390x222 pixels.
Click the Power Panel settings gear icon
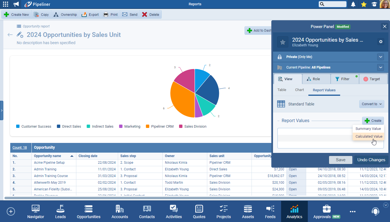381,42
